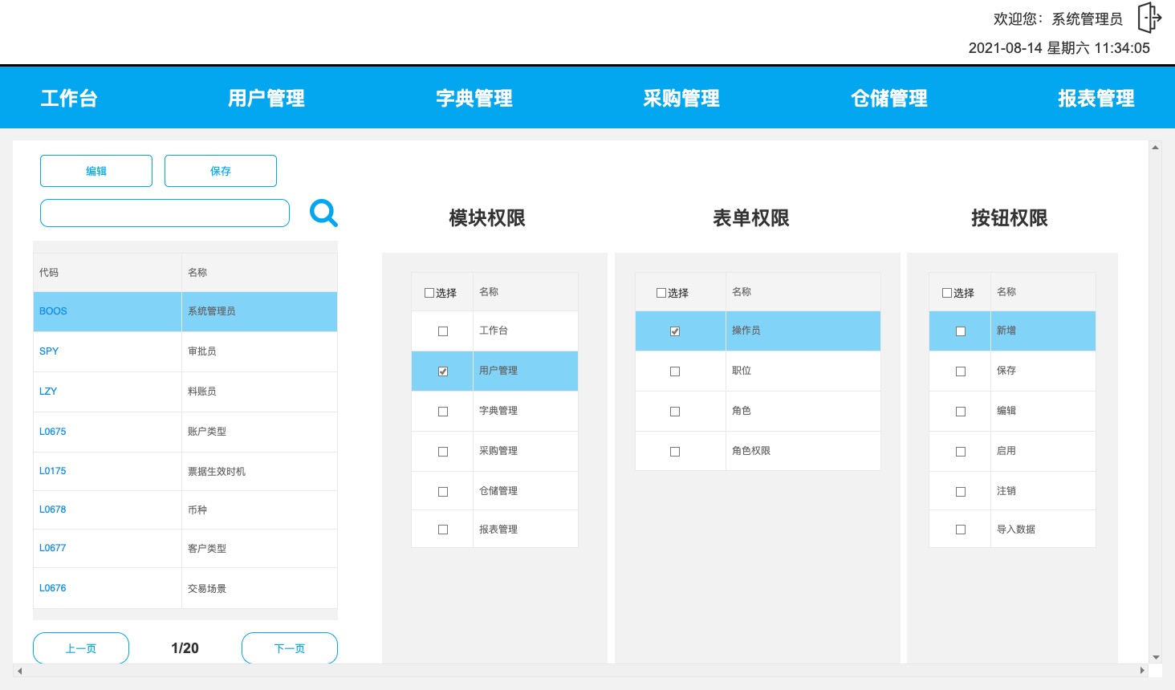Enable the 职位 form permission checkbox

click(x=674, y=371)
